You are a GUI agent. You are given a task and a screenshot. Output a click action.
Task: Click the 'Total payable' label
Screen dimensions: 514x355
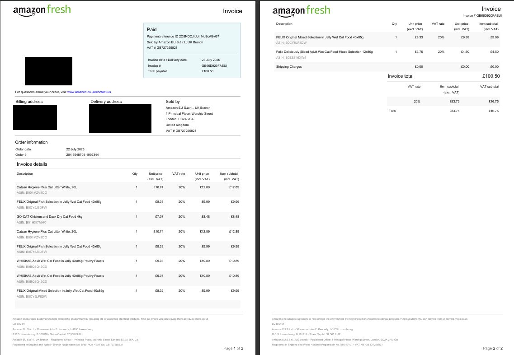[x=157, y=71]
